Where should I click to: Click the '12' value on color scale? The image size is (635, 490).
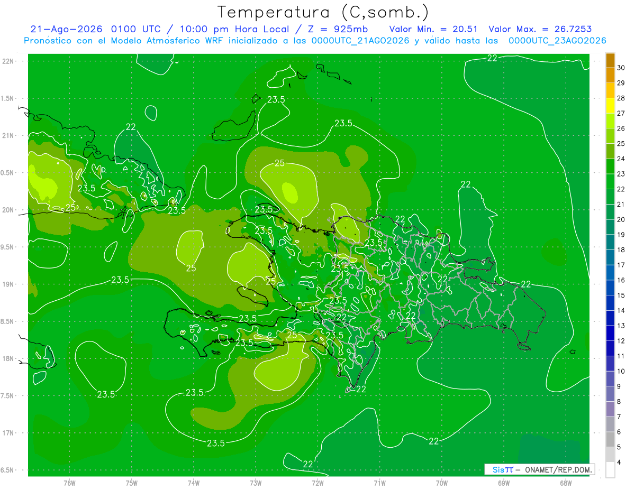(622, 341)
